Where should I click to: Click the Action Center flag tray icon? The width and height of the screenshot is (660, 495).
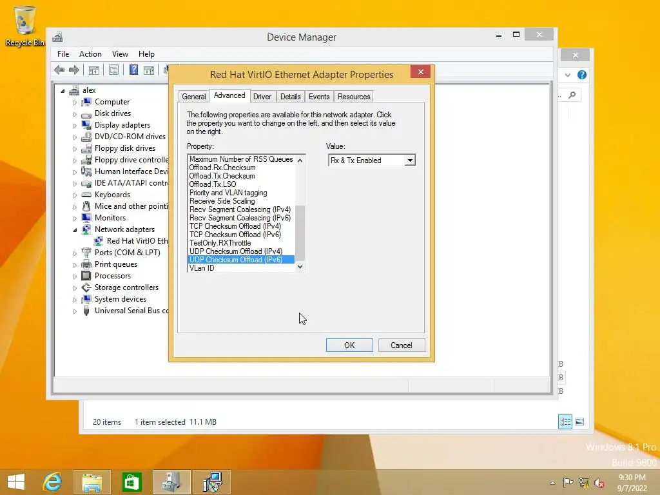[568, 482]
